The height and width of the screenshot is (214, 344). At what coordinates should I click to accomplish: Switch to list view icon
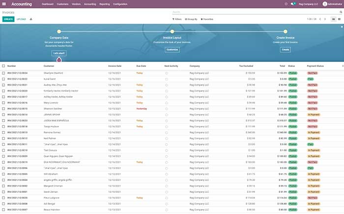point(334,19)
